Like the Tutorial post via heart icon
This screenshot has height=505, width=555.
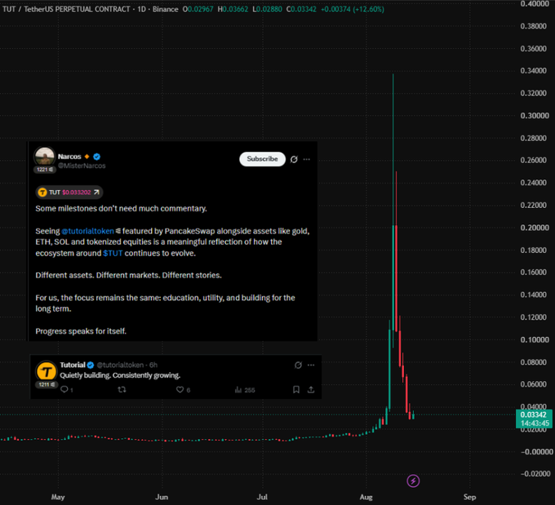click(180, 390)
